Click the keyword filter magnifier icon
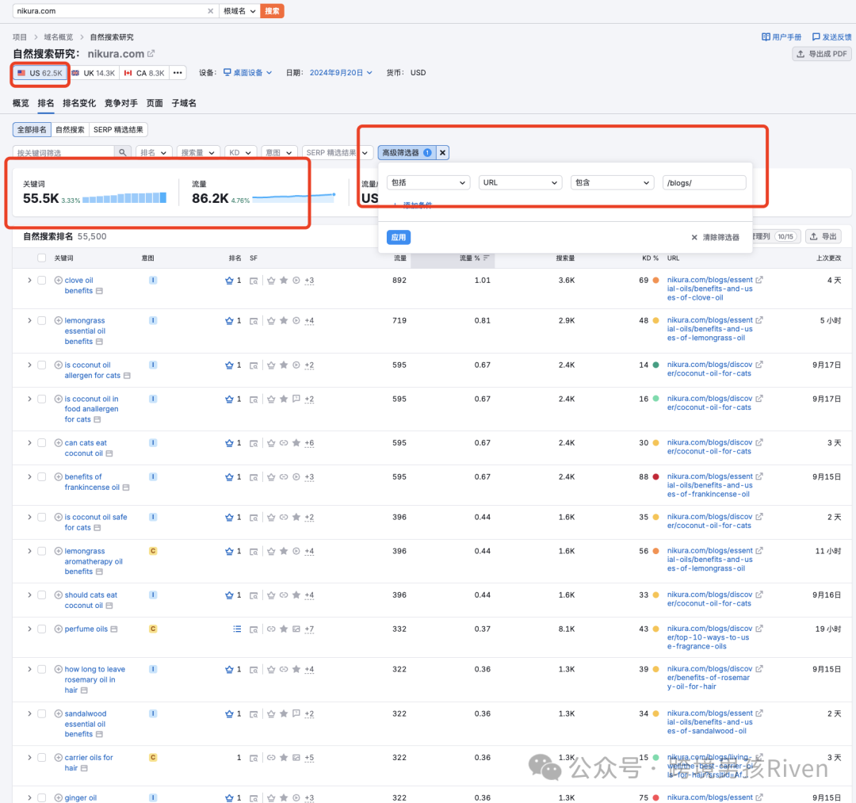Viewport: 856px width, 803px height. pyautogui.click(x=123, y=153)
